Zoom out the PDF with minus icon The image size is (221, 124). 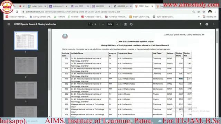pyautogui.click(x=103, y=24)
